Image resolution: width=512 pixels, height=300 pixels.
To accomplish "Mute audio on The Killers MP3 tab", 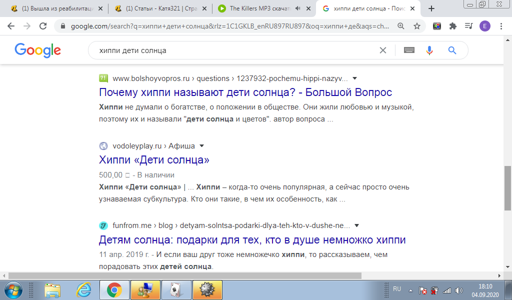I will (x=298, y=8).
